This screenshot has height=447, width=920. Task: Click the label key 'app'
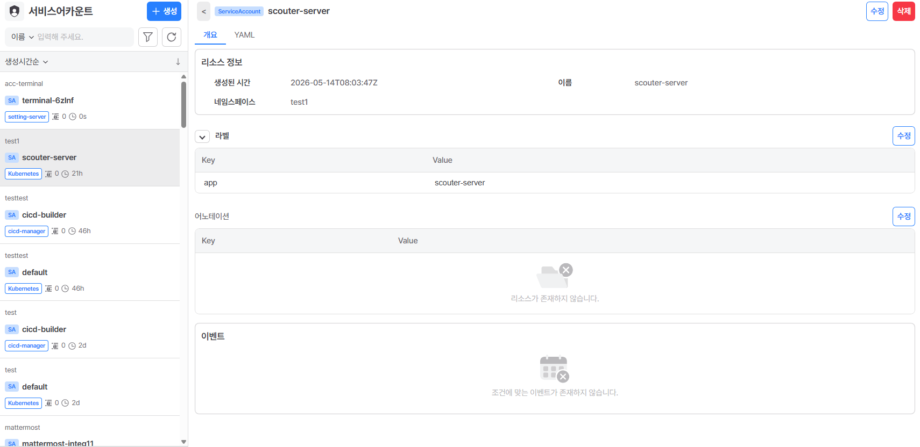(x=210, y=183)
